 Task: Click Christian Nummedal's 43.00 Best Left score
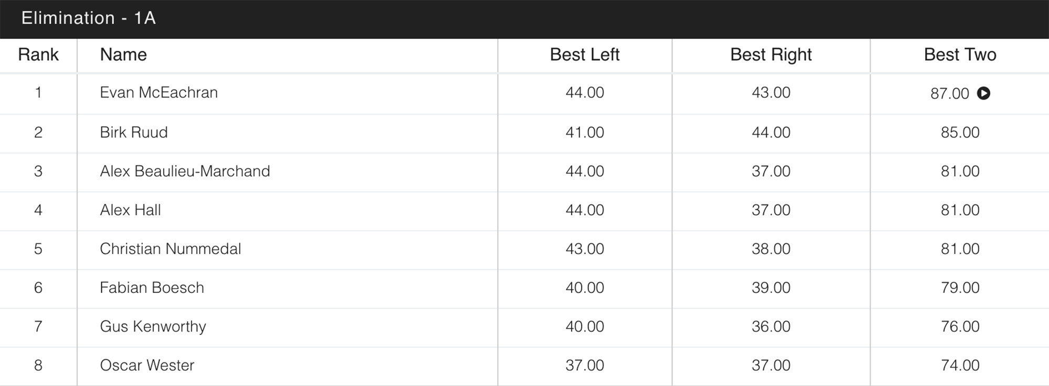click(584, 249)
